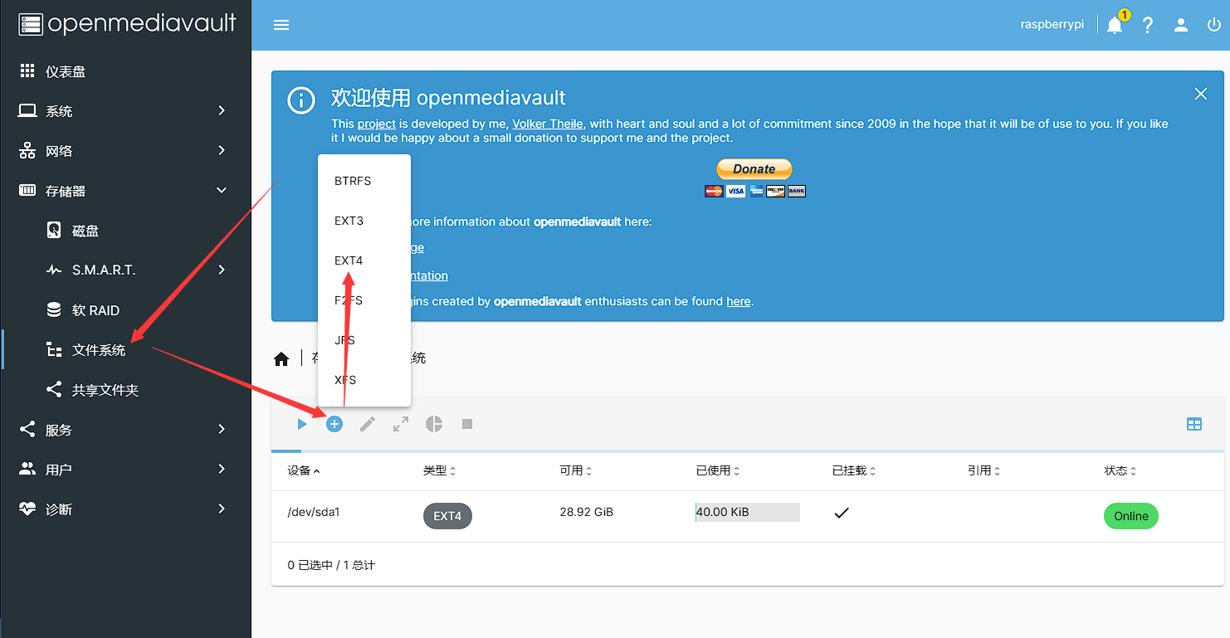
Task: Collapse the 存储器 menu
Action: point(125,191)
